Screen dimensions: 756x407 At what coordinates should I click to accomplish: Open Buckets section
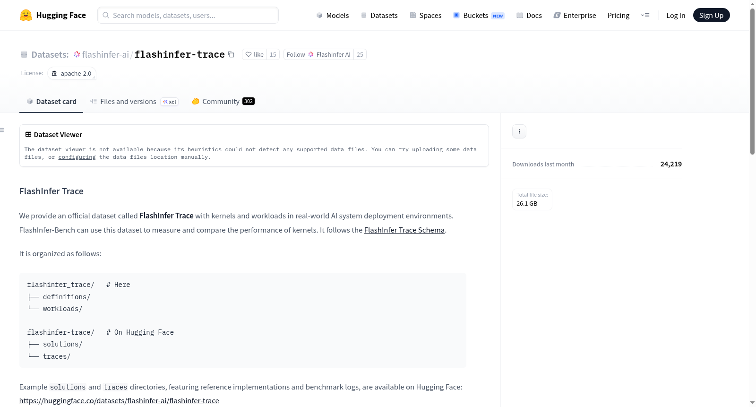coord(479,15)
